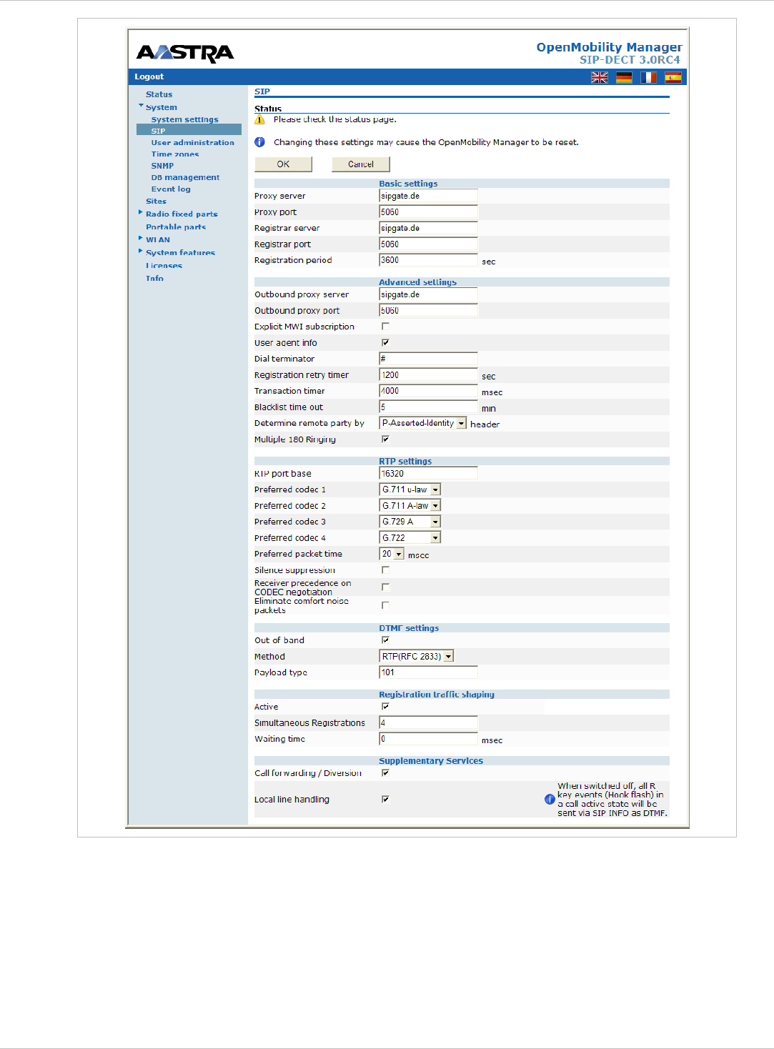Switch language to French flag
The width and height of the screenshot is (774, 1049).
coord(648,77)
